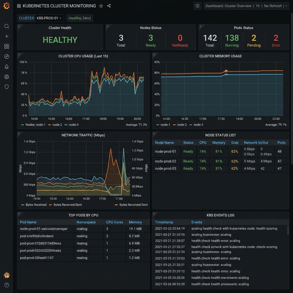Open Nodes Status panel menu dots

[107, 27]
